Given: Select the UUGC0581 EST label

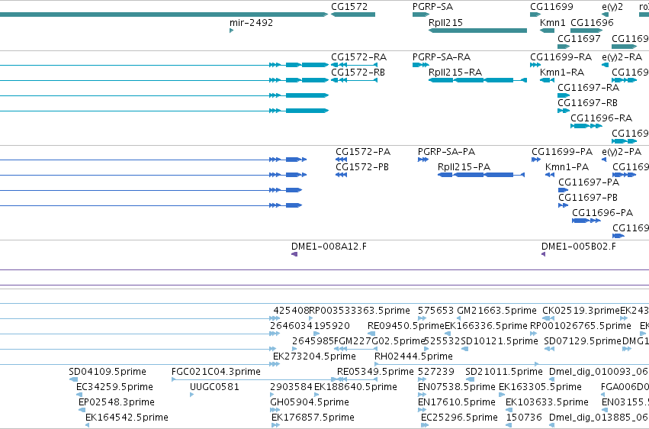Looking at the screenshot, I should click(x=214, y=387).
